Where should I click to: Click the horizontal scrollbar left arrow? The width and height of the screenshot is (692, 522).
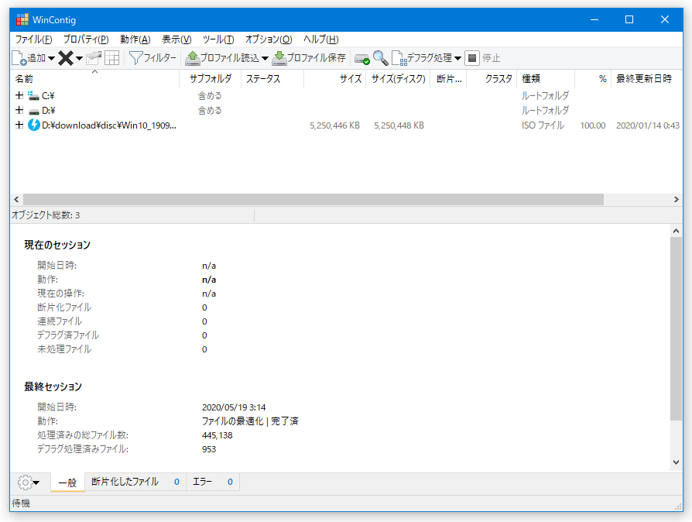pos(17,199)
